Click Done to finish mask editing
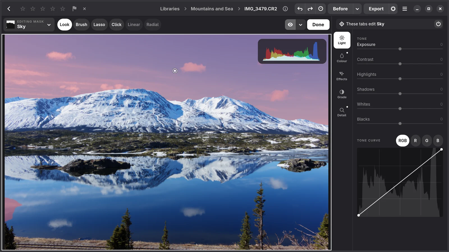The height and width of the screenshot is (252, 449). (x=318, y=25)
